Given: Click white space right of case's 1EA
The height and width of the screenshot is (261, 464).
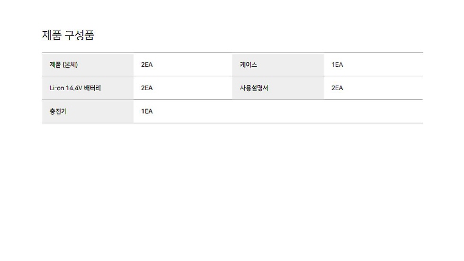Looking at the screenshot, I should point(384,64).
